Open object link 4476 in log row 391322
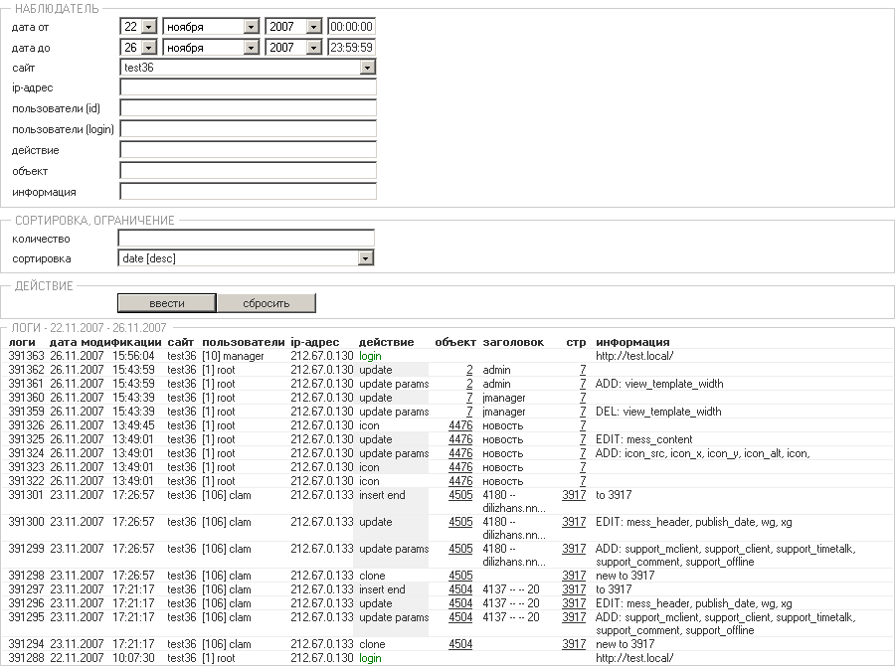This screenshot has width=895, height=668. (460, 481)
